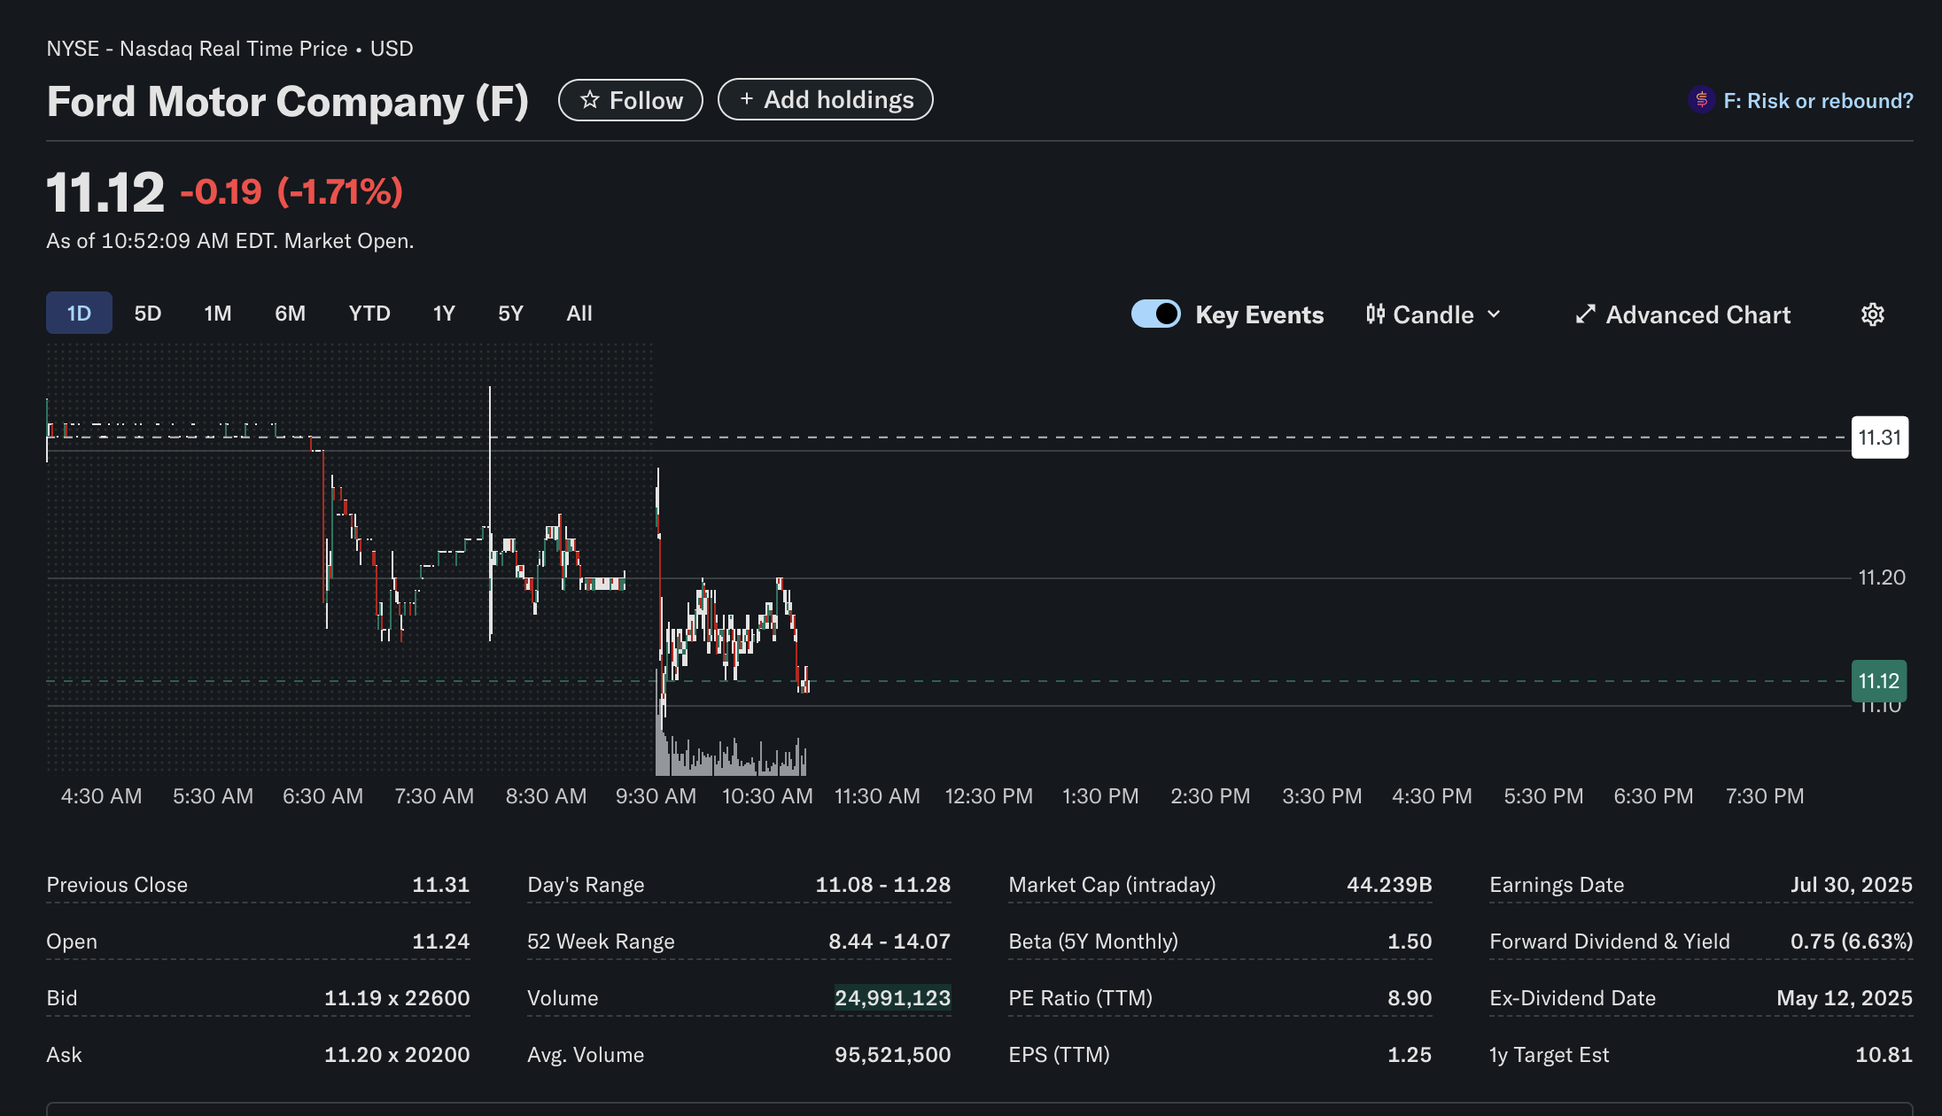
Task: Click the 52 Week Range value 8.44 - 14.07
Action: 889,942
